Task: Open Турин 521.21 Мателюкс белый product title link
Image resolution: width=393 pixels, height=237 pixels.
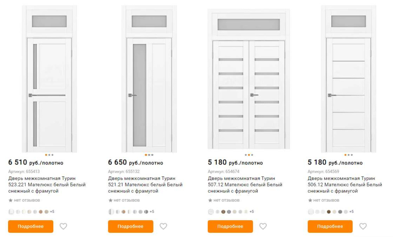Action: [x=145, y=185]
